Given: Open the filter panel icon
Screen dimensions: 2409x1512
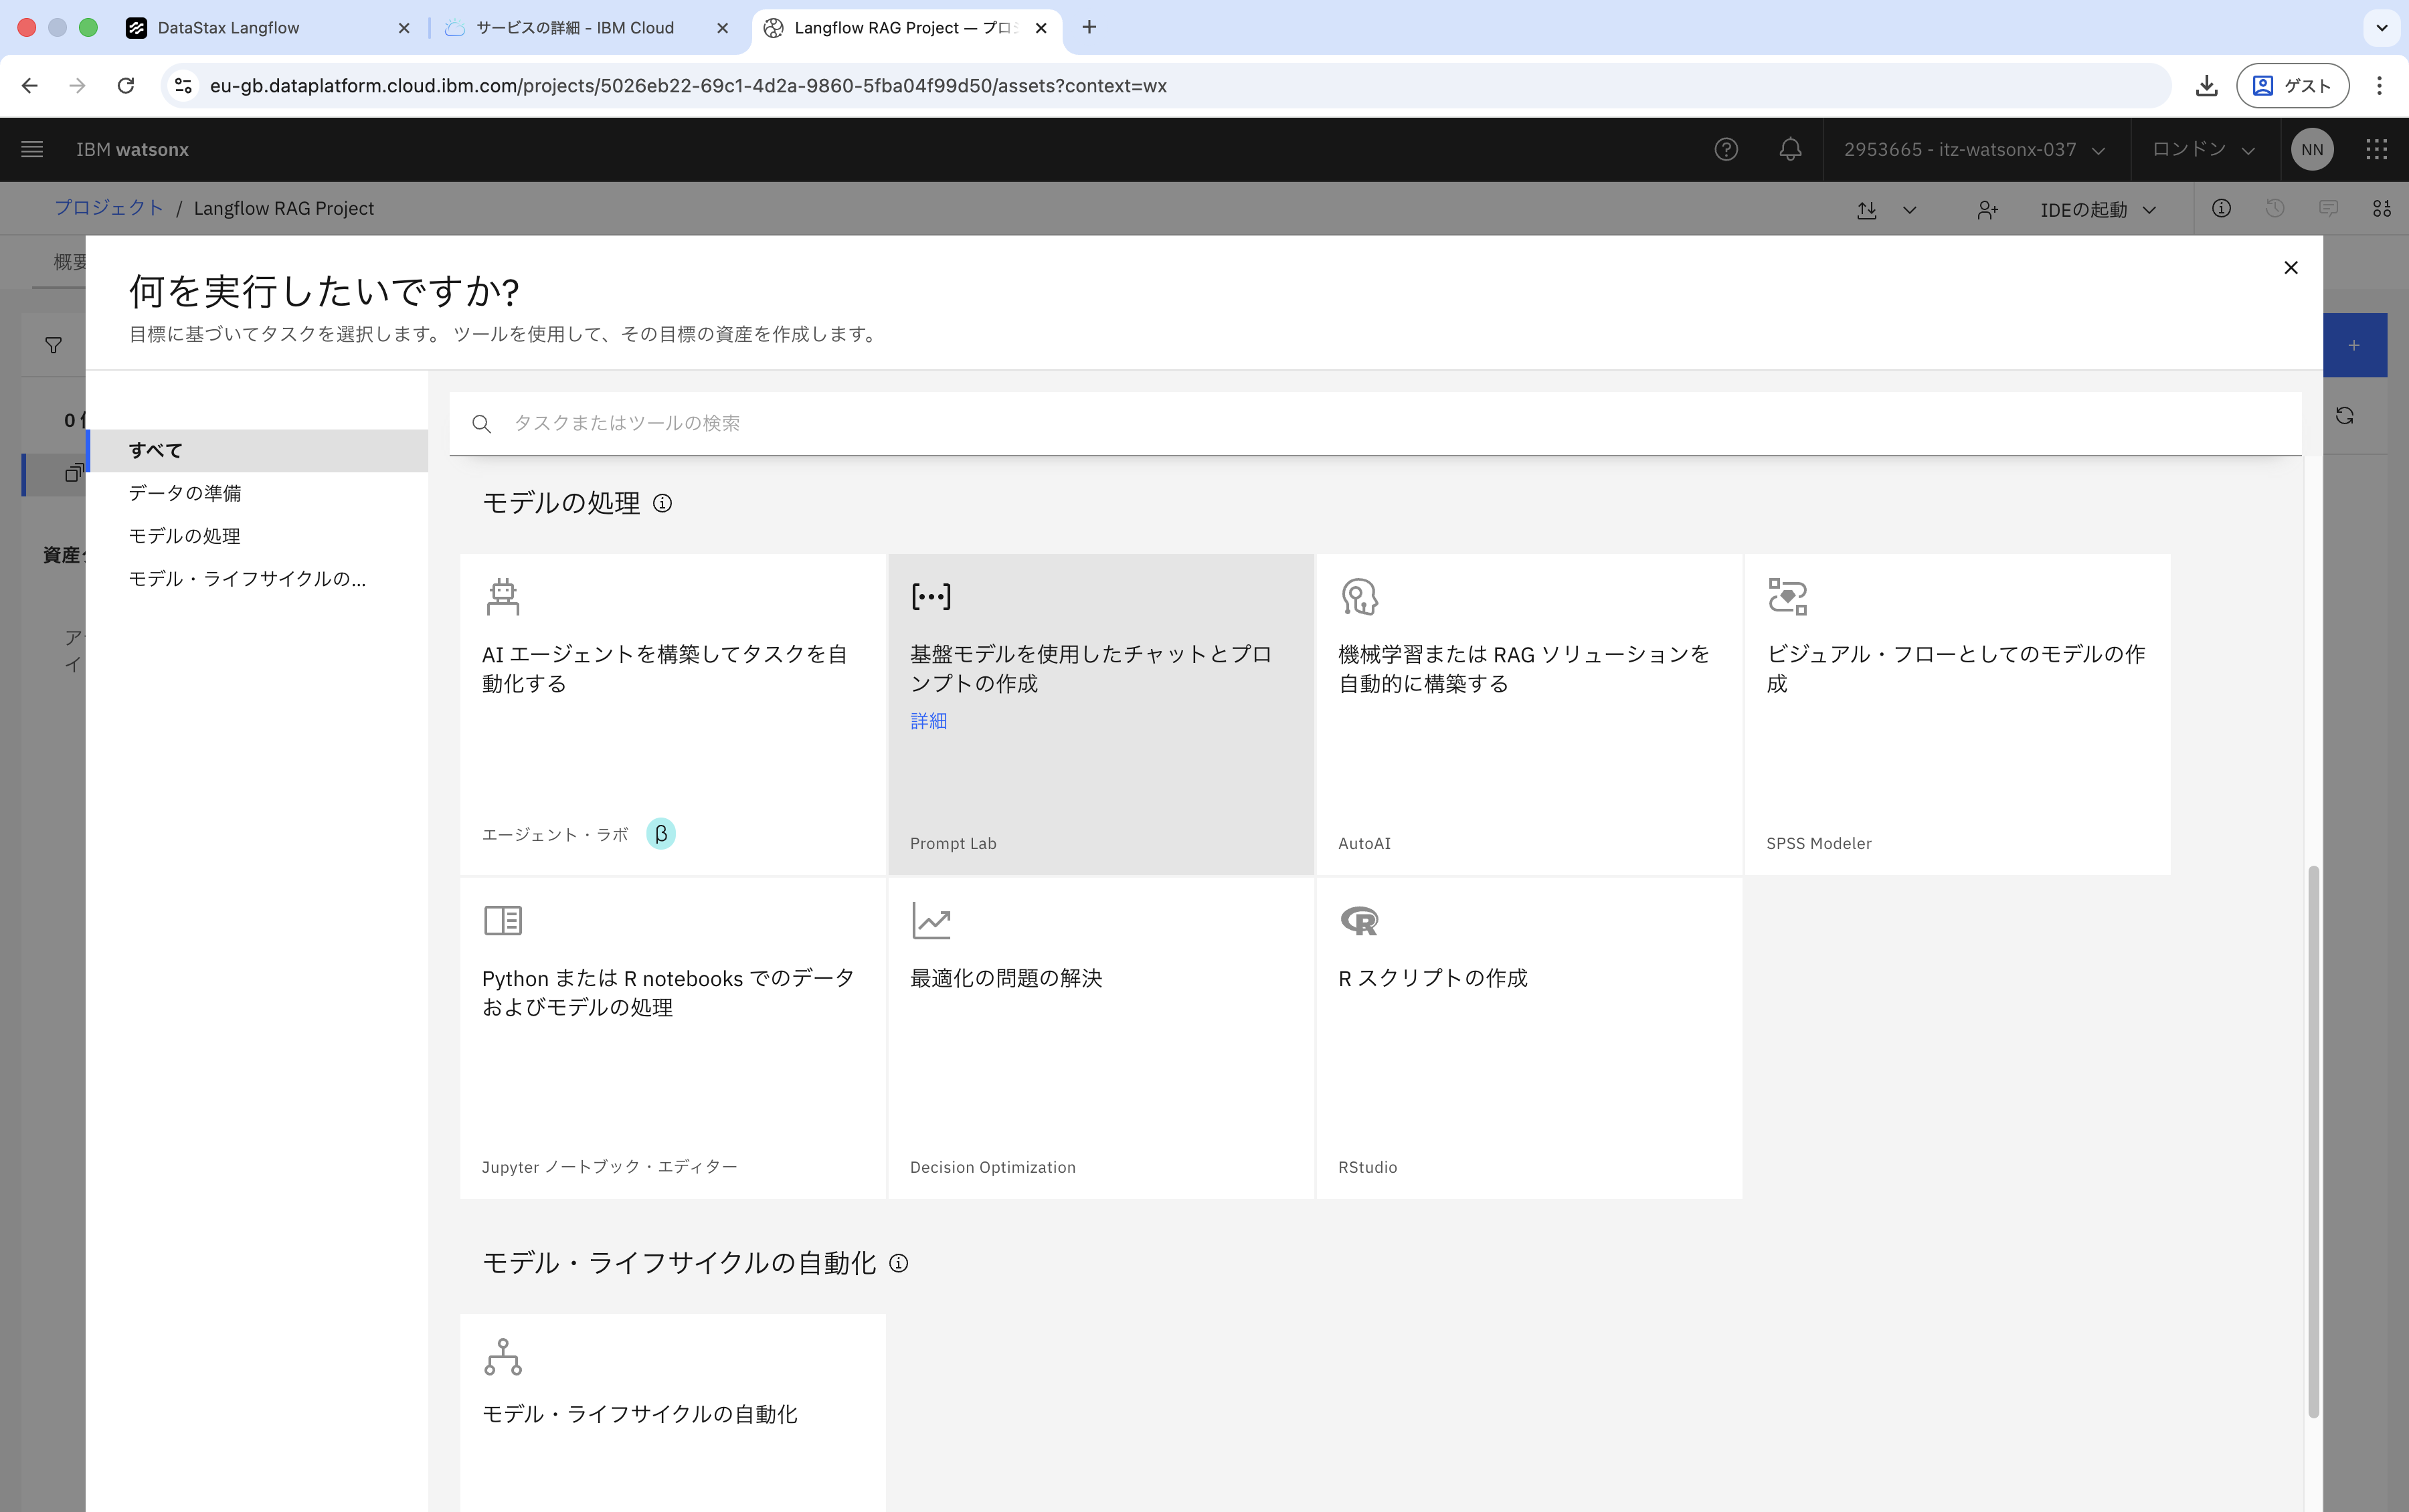Looking at the screenshot, I should tap(52, 344).
